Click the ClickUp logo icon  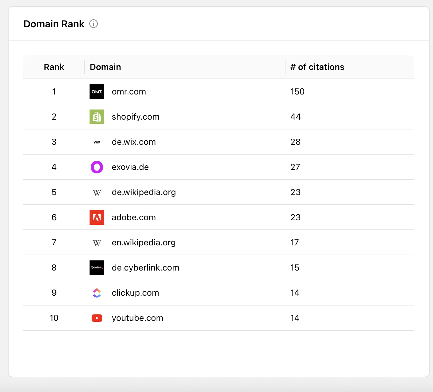tap(97, 293)
